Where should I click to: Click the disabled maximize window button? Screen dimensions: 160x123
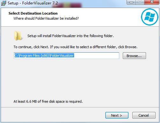click(140, 2)
